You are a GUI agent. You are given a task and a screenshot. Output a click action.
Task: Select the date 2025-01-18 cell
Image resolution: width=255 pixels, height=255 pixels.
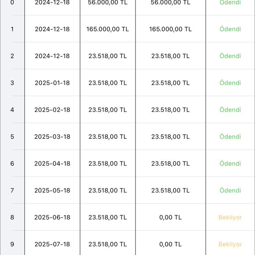point(52,83)
